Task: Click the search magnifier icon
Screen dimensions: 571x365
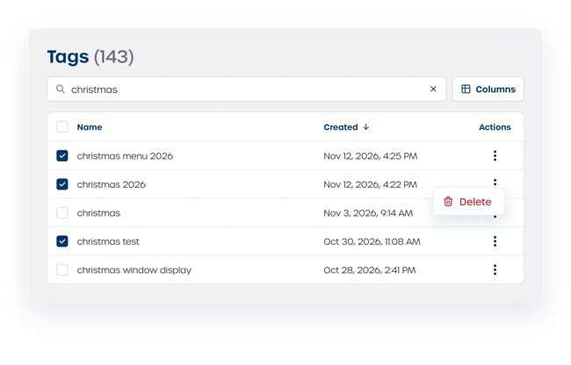Action: [61, 89]
